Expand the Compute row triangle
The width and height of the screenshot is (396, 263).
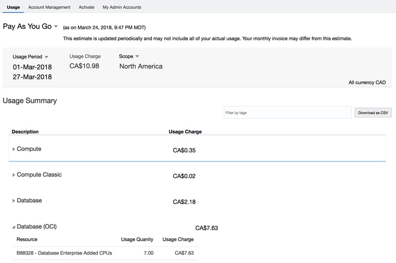[x=14, y=149]
